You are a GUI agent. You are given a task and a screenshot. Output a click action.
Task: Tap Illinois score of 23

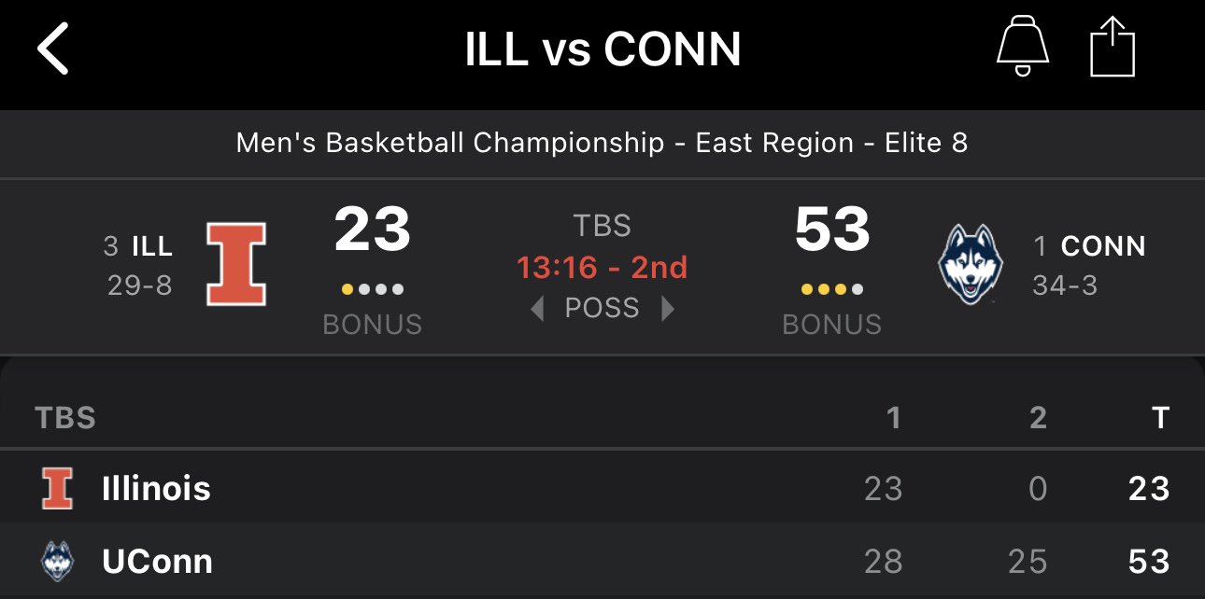pos(372,230)
